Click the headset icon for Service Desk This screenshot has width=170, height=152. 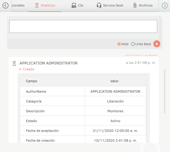tap(99, 5)
